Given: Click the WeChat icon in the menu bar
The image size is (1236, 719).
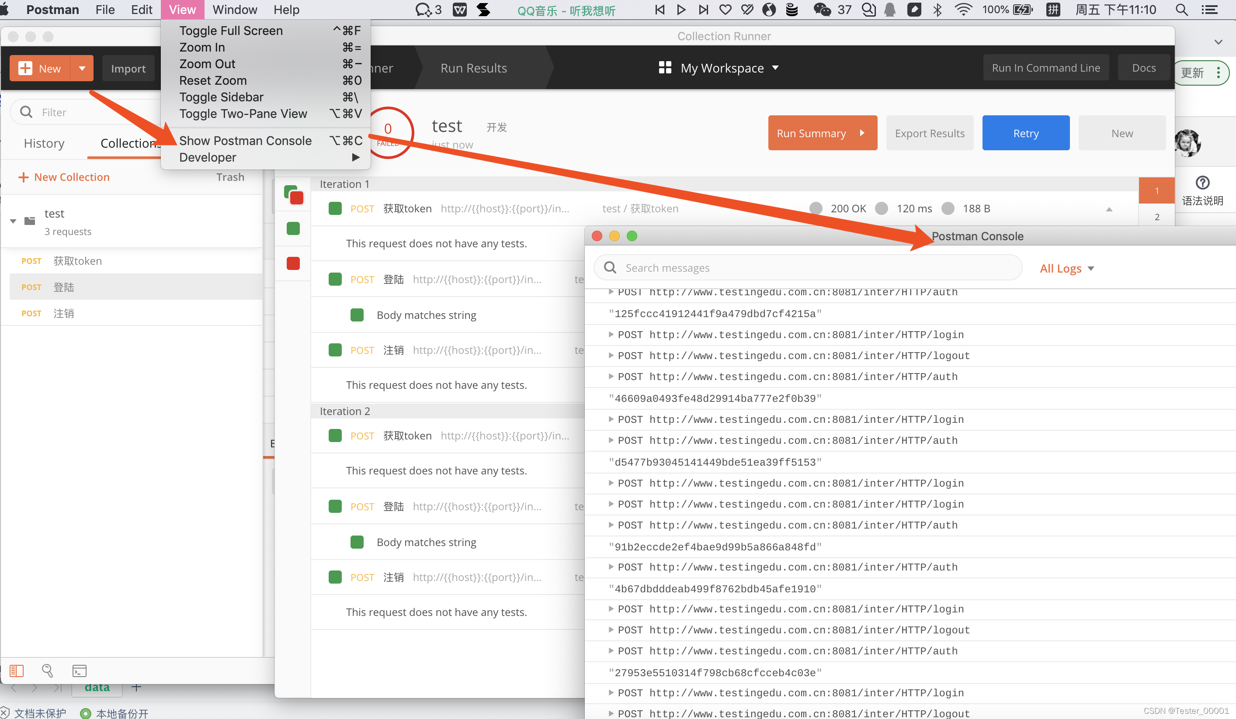Looking at the screenshot, I should (x=822, y=10).
